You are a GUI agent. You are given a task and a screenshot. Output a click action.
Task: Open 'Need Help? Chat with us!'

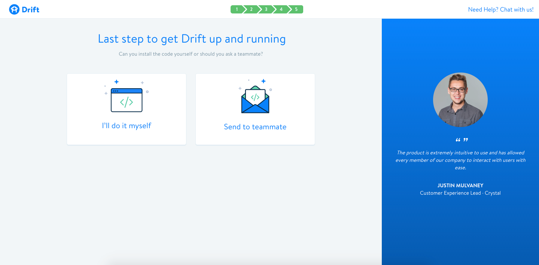coord(500,9)
